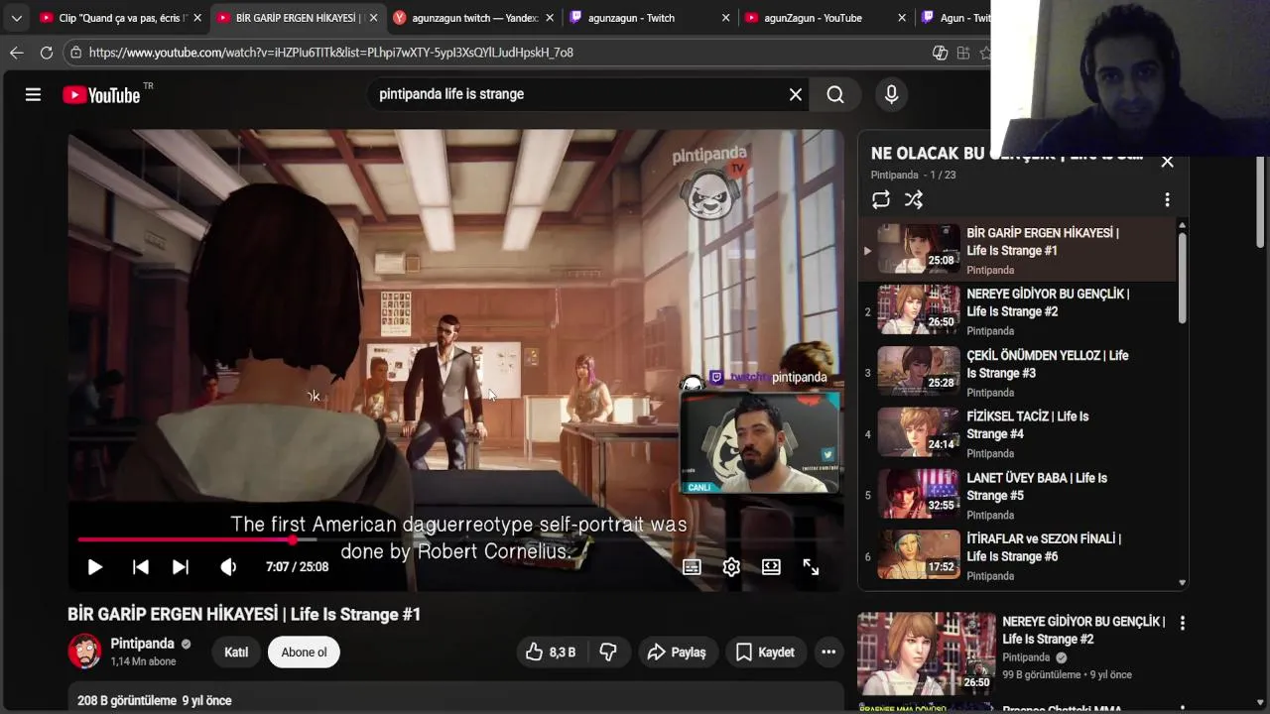
Task: Click the video title below the player
Action: tap(244, 615)
